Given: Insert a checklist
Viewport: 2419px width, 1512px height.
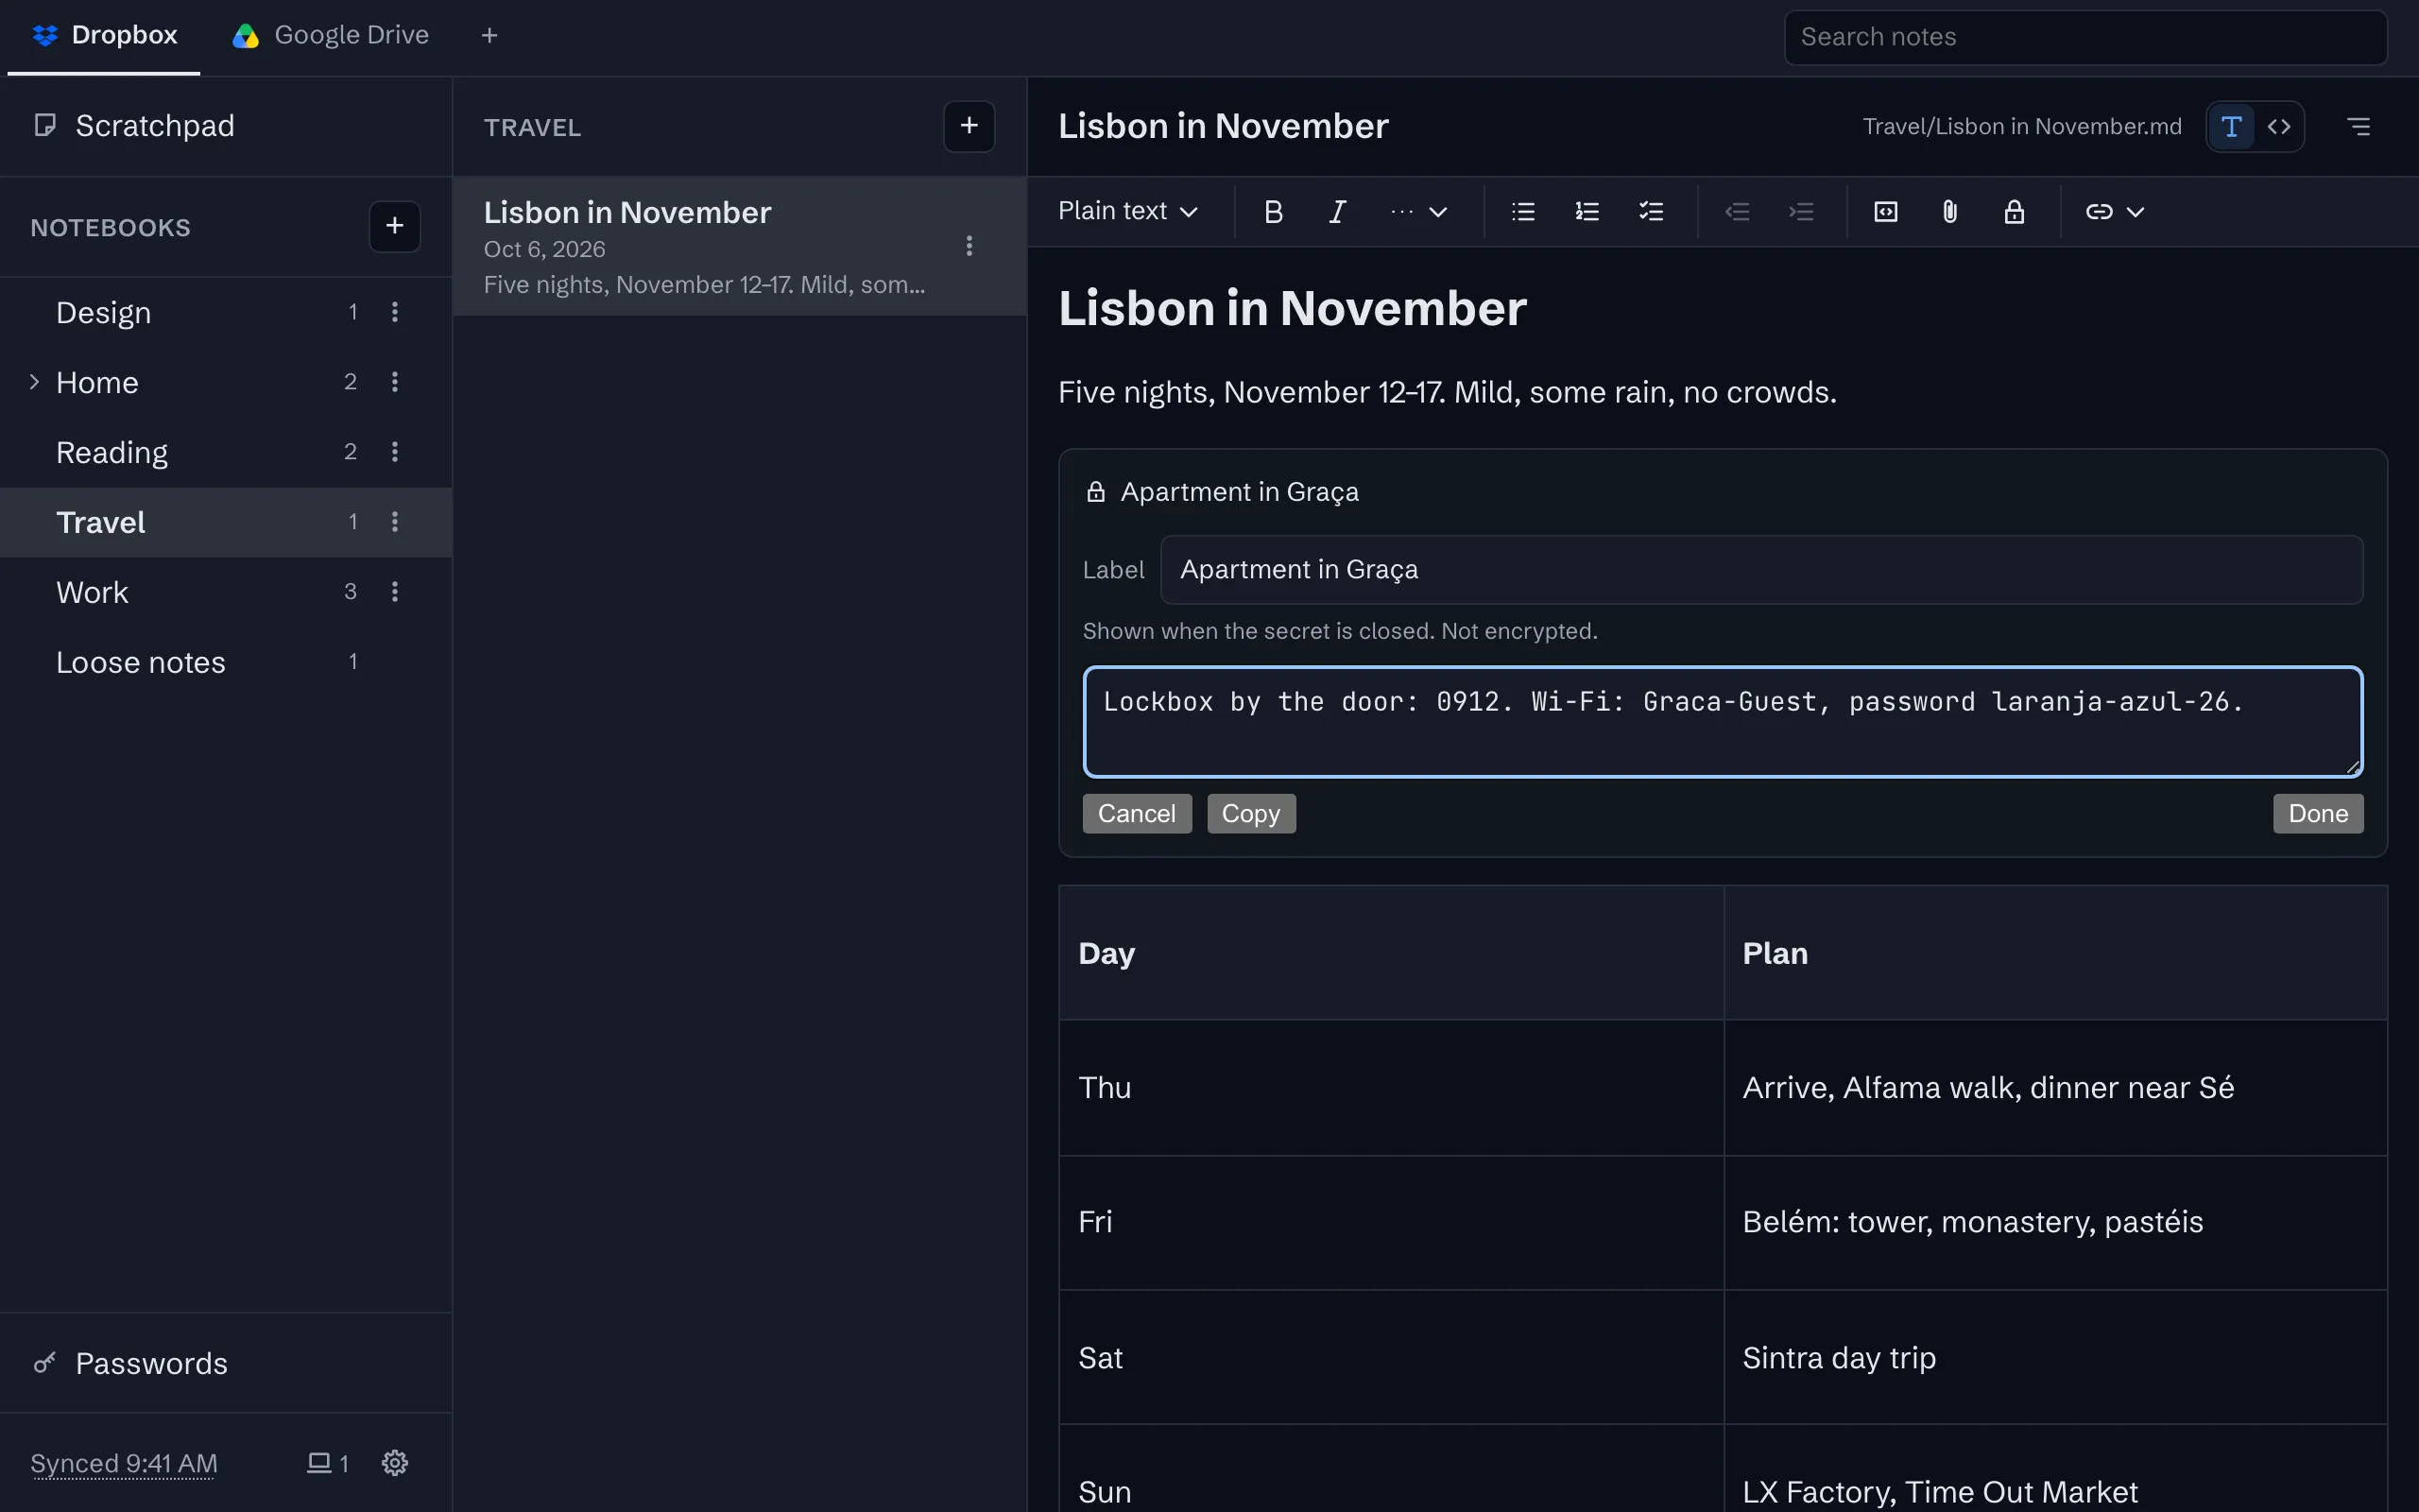Looking at the screenshot, I should coord(1651,211).
